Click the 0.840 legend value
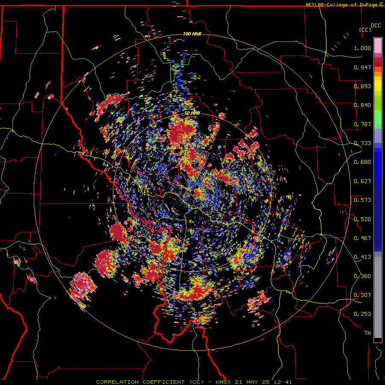 (362, 105)
